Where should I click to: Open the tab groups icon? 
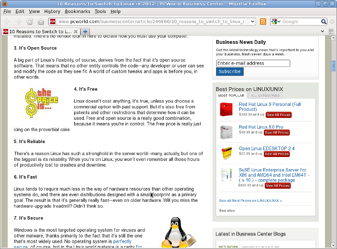[331, 31]
